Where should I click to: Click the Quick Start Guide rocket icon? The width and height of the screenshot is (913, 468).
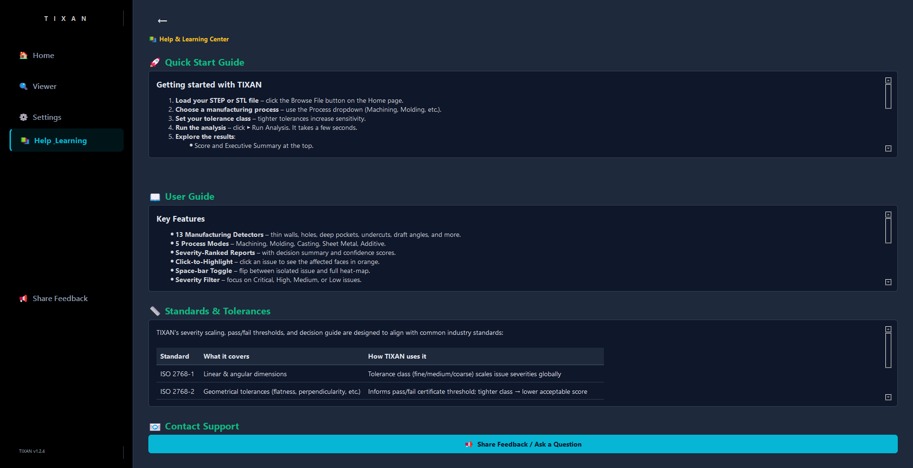pyautogui.click(x=155, y=63)
